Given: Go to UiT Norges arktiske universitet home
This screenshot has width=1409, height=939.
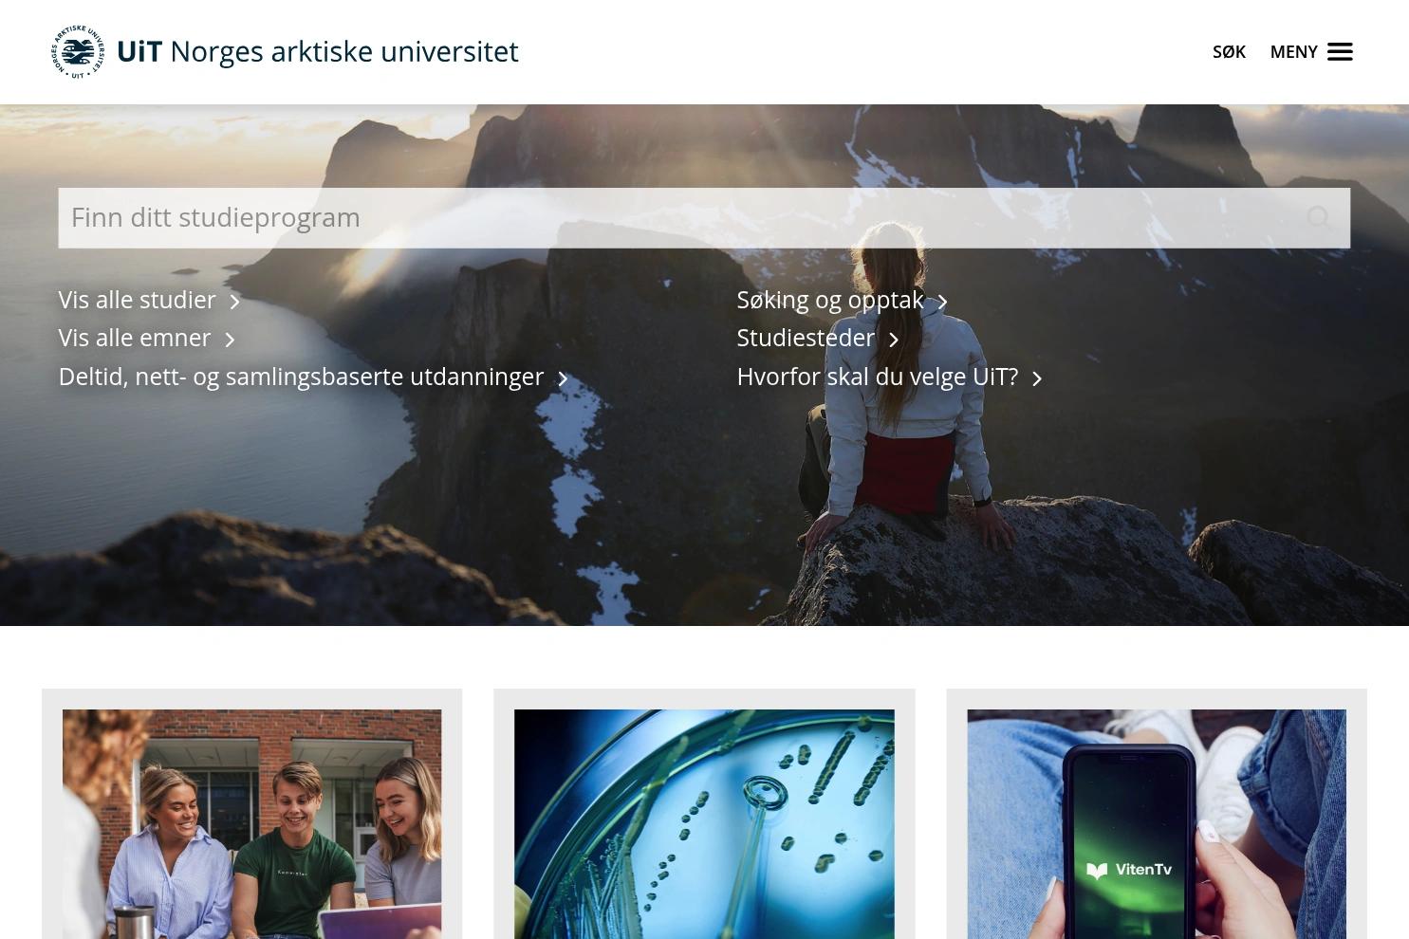Looking at the screenshot, I should (285, 52).
